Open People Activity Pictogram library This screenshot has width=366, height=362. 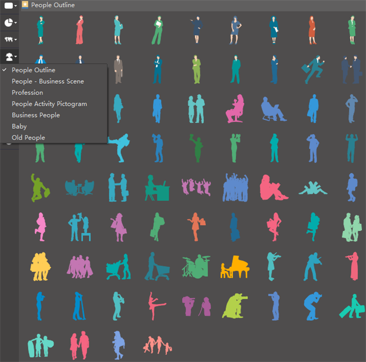(49, 104)
